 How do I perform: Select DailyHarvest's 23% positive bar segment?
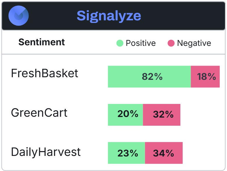click(126, 153)
